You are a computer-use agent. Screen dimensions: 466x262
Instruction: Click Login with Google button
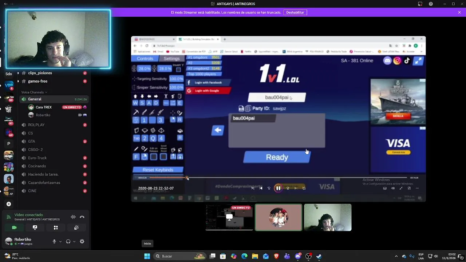pos(208,91)
